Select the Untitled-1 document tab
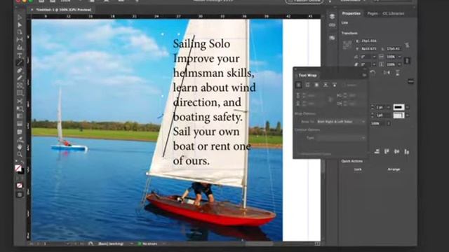 click(x=63, y=10)
